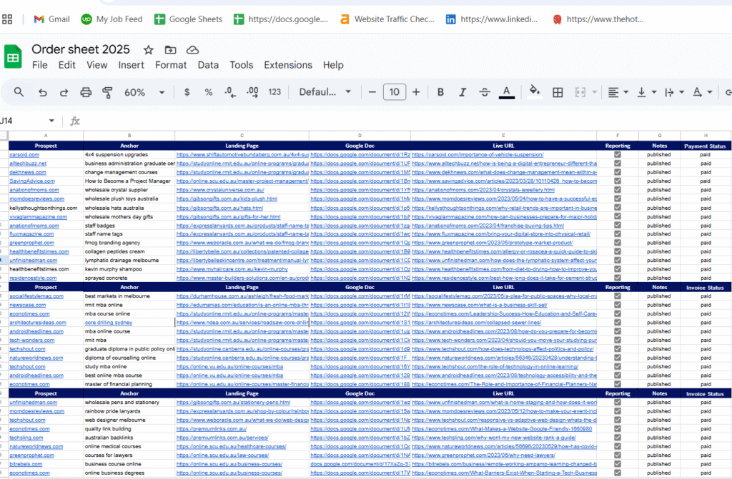This screenshot has height=479, width=732.
Task: Redo the last action
Action: click(64, 92)
